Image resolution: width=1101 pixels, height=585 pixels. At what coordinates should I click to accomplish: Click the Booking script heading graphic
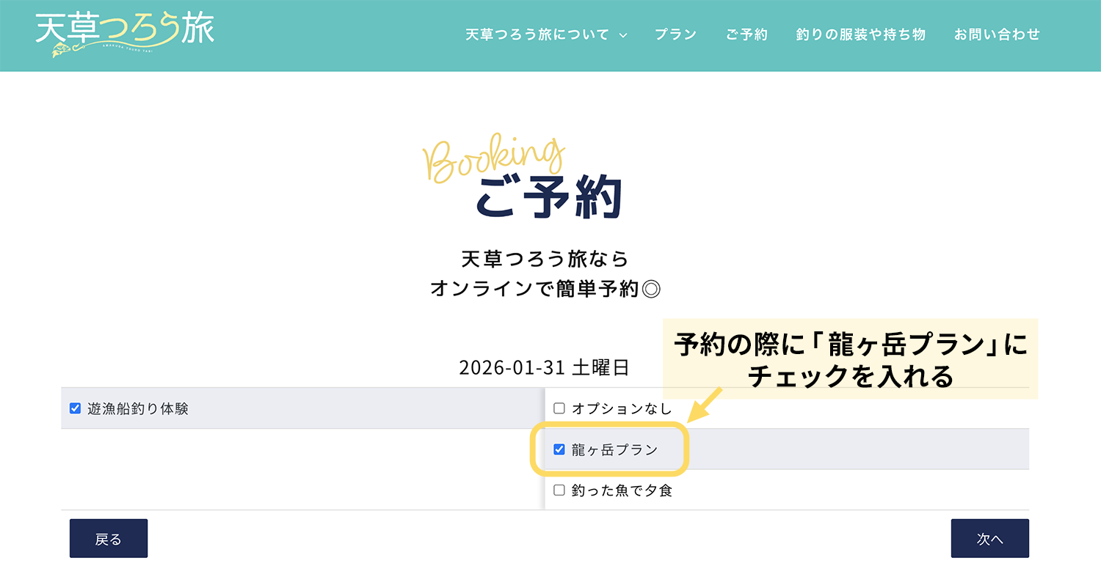click(493, 158)
